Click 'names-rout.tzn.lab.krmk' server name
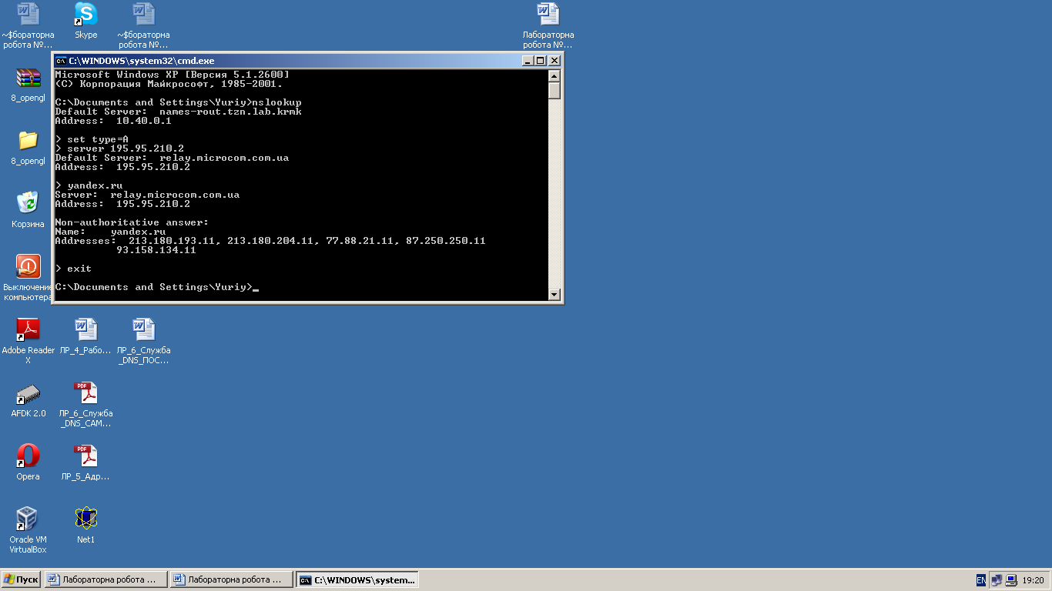This screenshot has width=1052, height=591. tap(231, 111)
